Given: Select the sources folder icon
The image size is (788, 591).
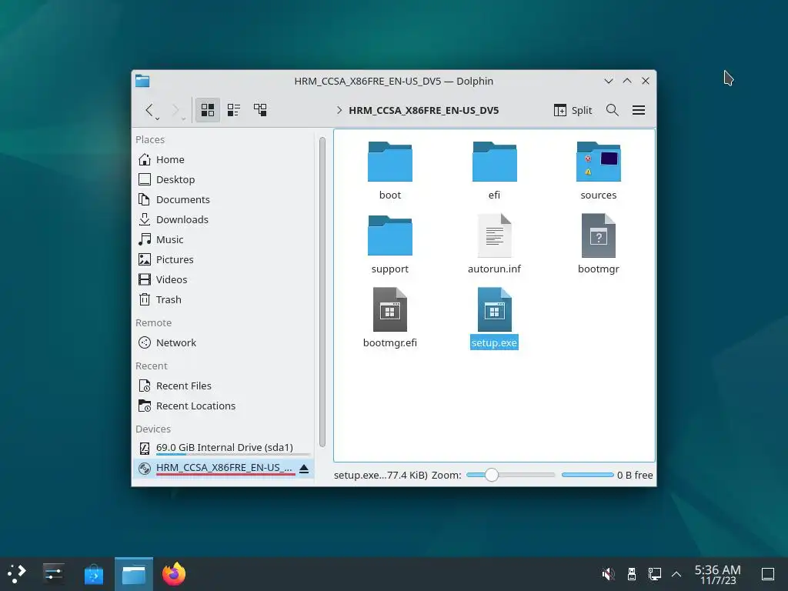Looking at the screenshot, I should pos(599,162).
